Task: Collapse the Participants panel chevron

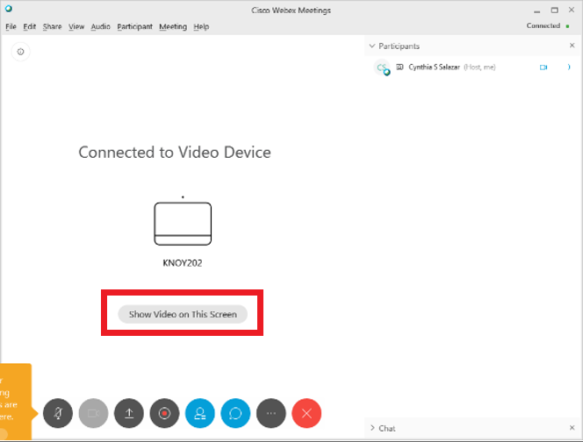Action: pyautogui.click(x=372, y=46)
